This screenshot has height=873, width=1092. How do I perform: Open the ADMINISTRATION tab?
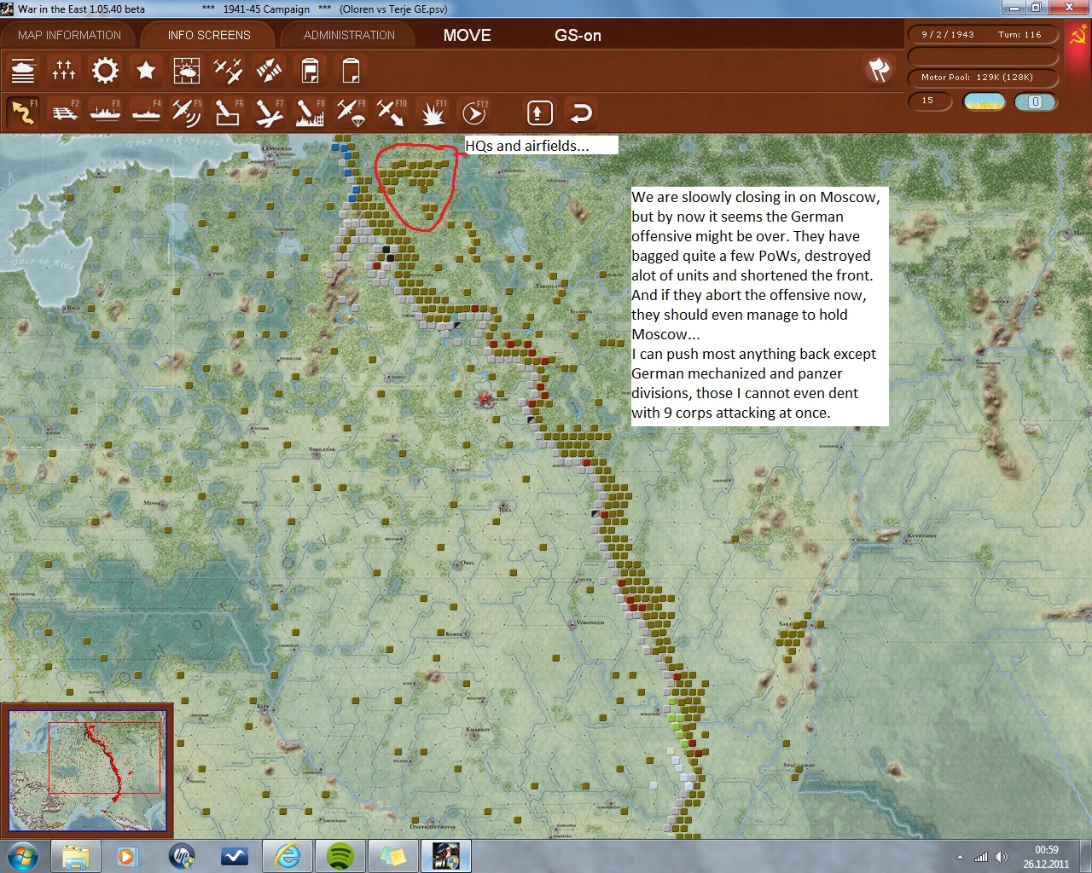(x=349, y=35)
